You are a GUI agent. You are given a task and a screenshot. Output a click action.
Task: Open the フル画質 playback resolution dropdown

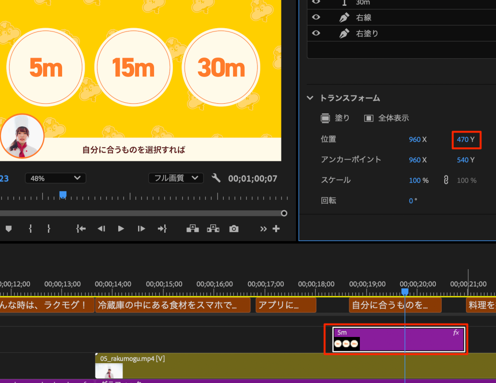pyautogui.click(x=175, y=178)
